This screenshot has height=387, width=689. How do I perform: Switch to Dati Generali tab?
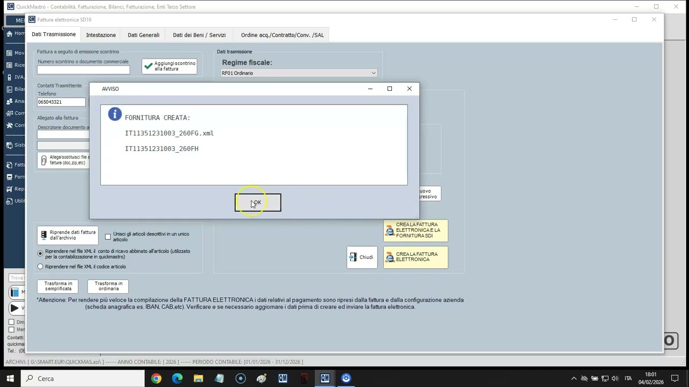143,35
